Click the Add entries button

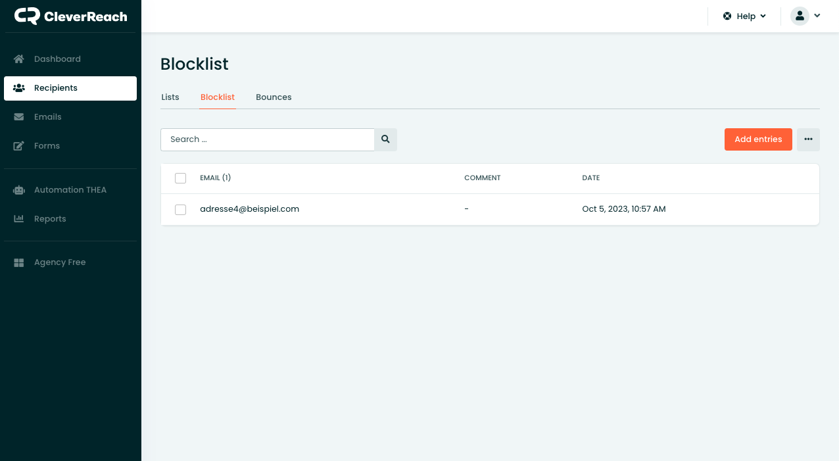[758, 139]
